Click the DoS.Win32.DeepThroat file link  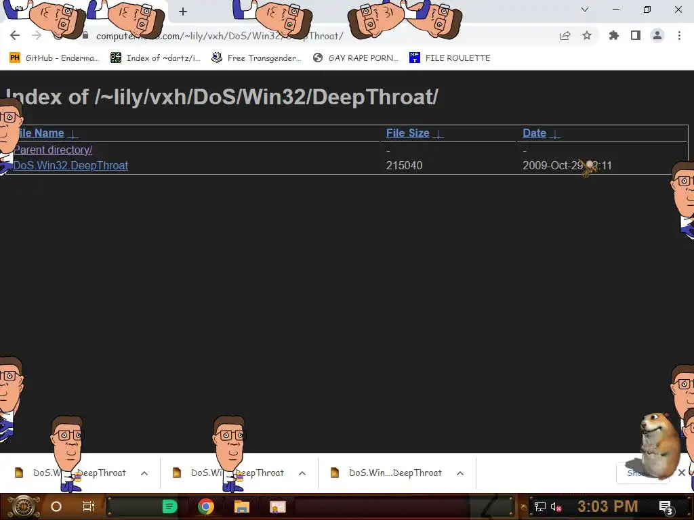pos(70,165)
